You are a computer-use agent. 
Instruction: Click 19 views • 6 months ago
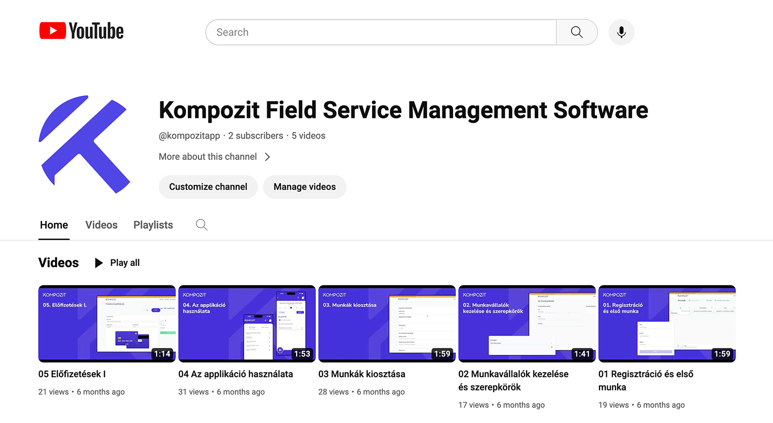[642, 405]
